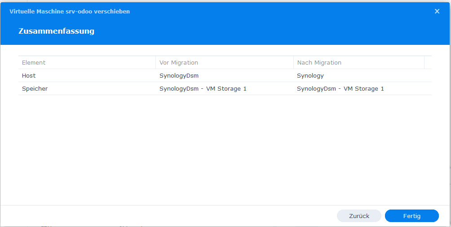Go back with the Zurück button

(359, 216)
